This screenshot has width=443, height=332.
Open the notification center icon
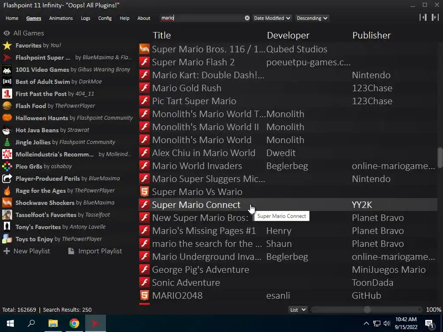tap(430, 323)
